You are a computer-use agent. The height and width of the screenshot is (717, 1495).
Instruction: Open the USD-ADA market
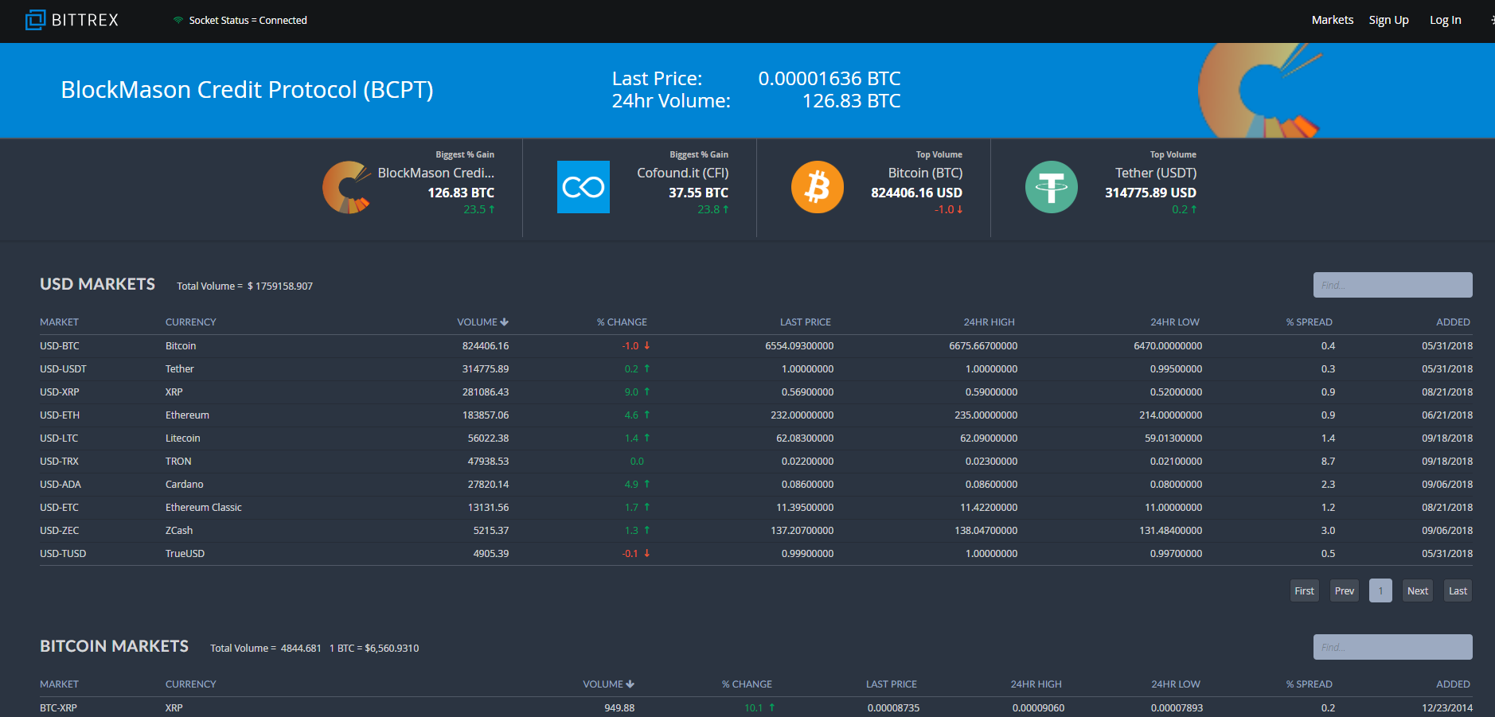coord(61,485)
